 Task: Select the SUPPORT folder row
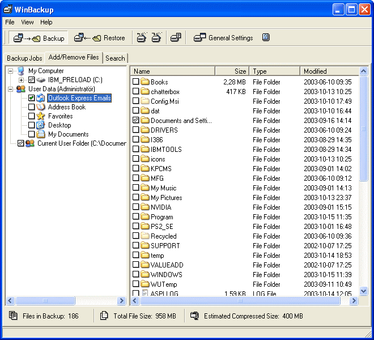click(244, 245)
